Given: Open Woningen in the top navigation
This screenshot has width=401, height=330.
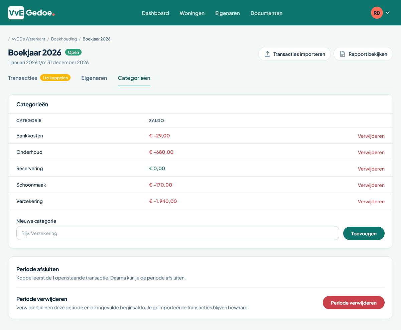Looking at the screenshot, I should [192, 13].
